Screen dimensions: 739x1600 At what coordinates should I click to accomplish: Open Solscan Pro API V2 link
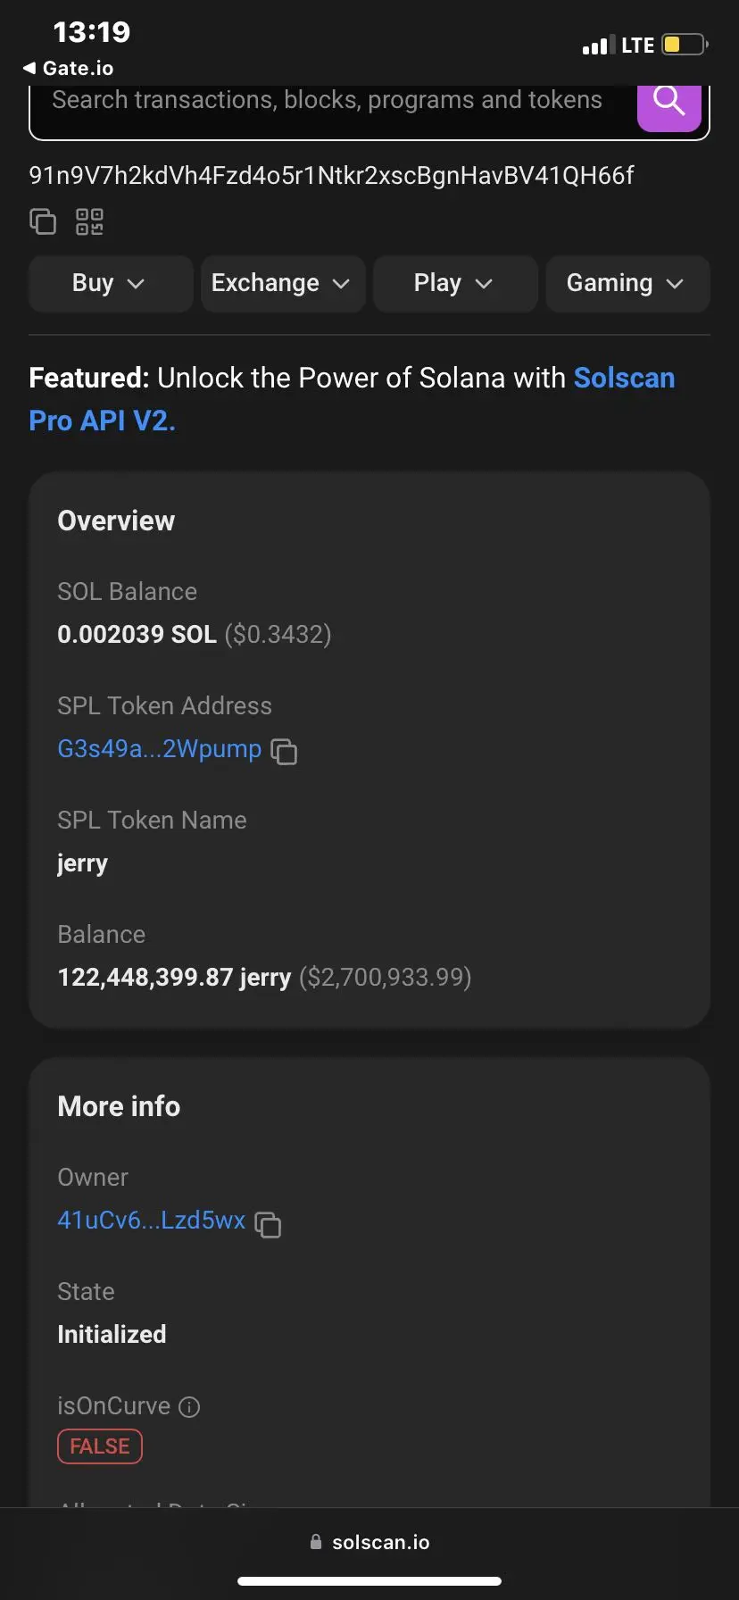[101, 421]
